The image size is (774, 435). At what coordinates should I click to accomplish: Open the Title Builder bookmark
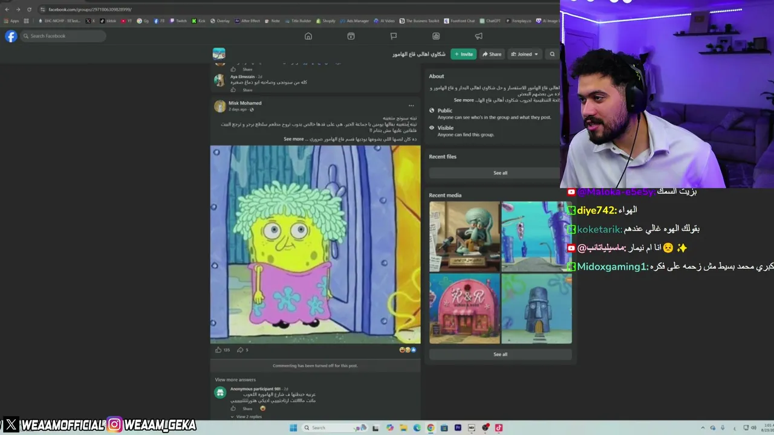point(298,21)
